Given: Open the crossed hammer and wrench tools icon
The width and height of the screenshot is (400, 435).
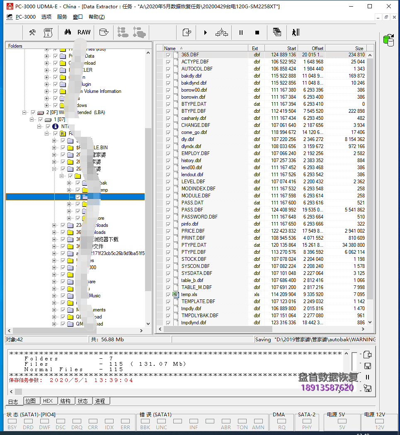Looking at the screenshot, I should coord(32,32).
